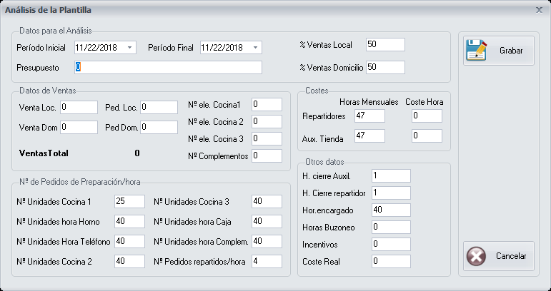Viewport: 551px width, 291px height.
Task: Click Aux. Tienda Coste Hora field
Action: pos(427,136)
